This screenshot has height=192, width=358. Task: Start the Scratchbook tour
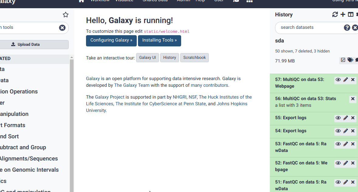(x=194, y=58)
